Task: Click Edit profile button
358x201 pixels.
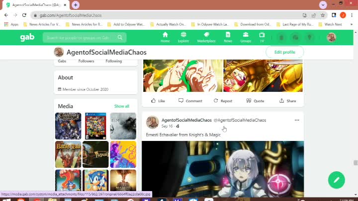Action: coord(285,52)
